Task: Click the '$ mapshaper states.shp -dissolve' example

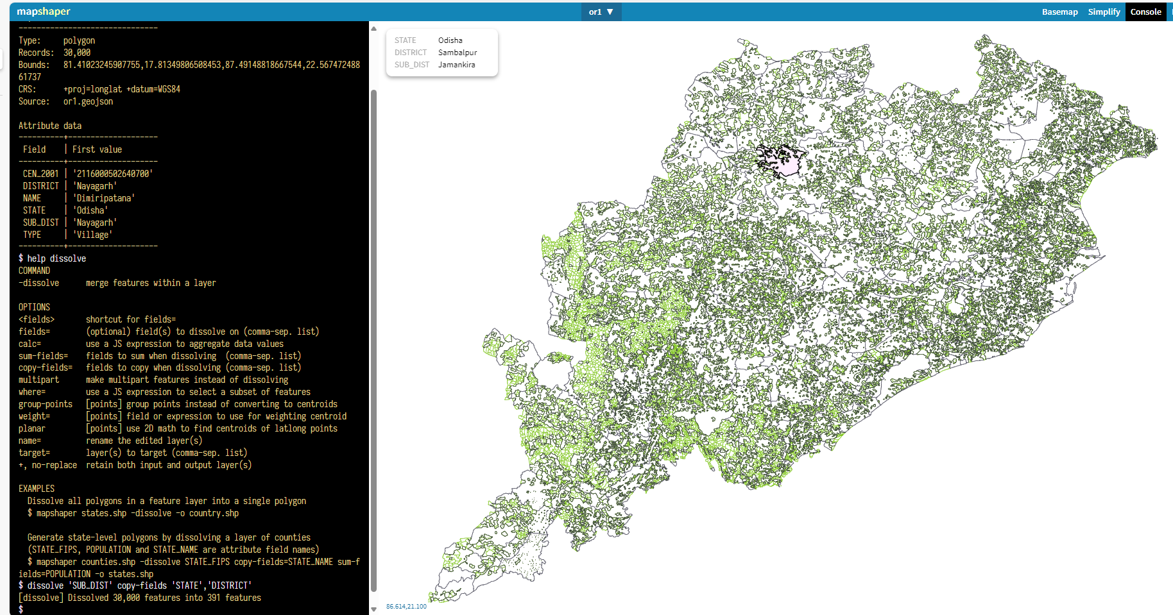Action: [x=133, y=513]
